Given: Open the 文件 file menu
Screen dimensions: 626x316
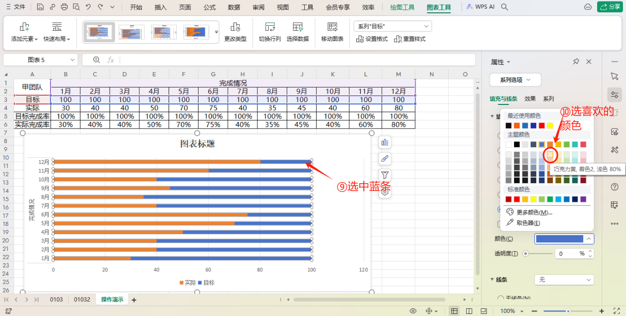Looking at the screenshot, I should 15,7.
